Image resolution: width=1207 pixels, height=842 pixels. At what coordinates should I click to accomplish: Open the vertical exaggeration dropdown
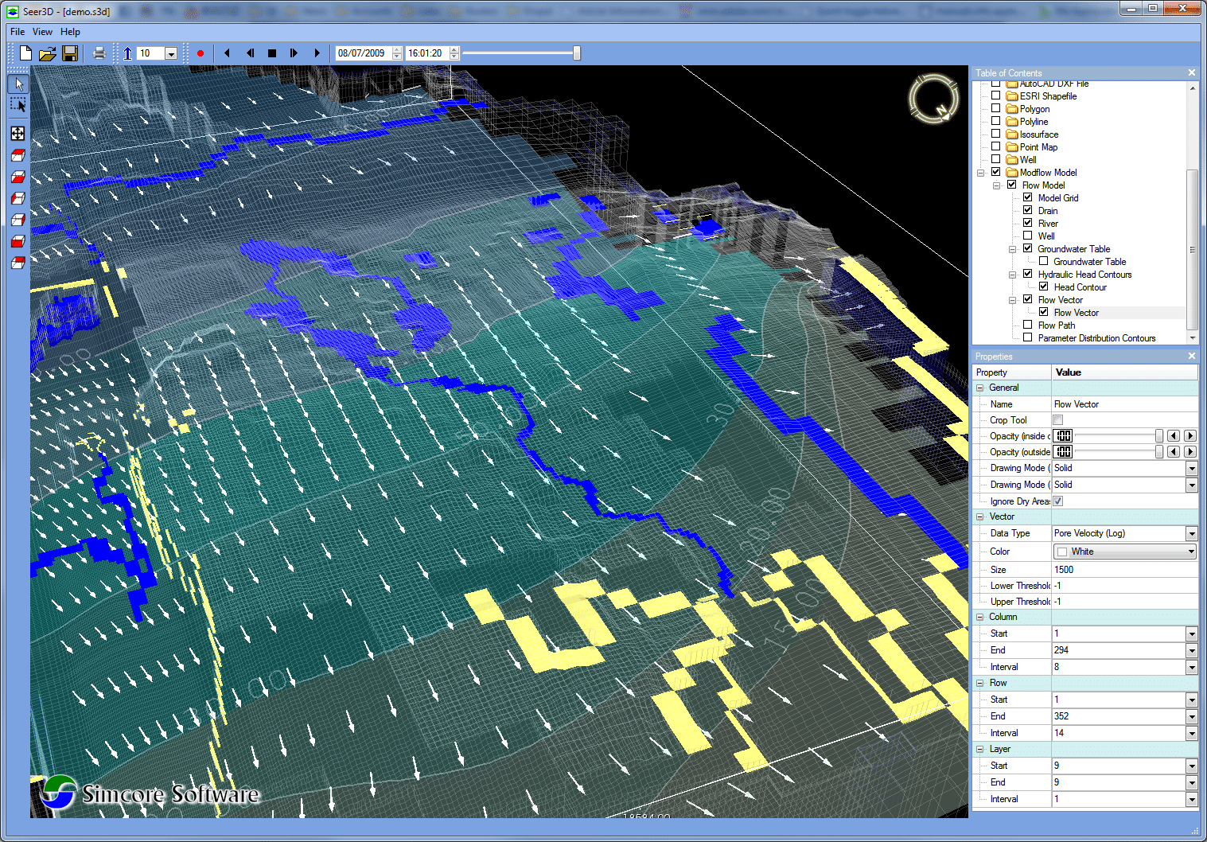(x=171, y=53)
